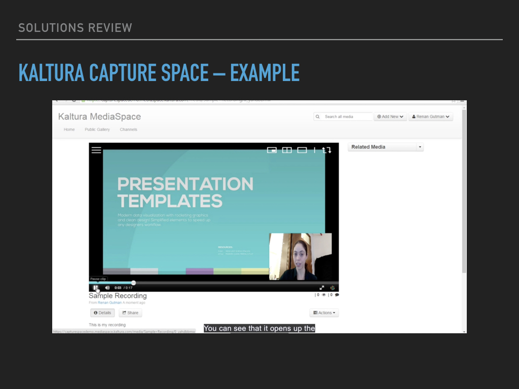Open the Renan Gutman author link
Screen dimensions: 519x389
coord(109,303)
